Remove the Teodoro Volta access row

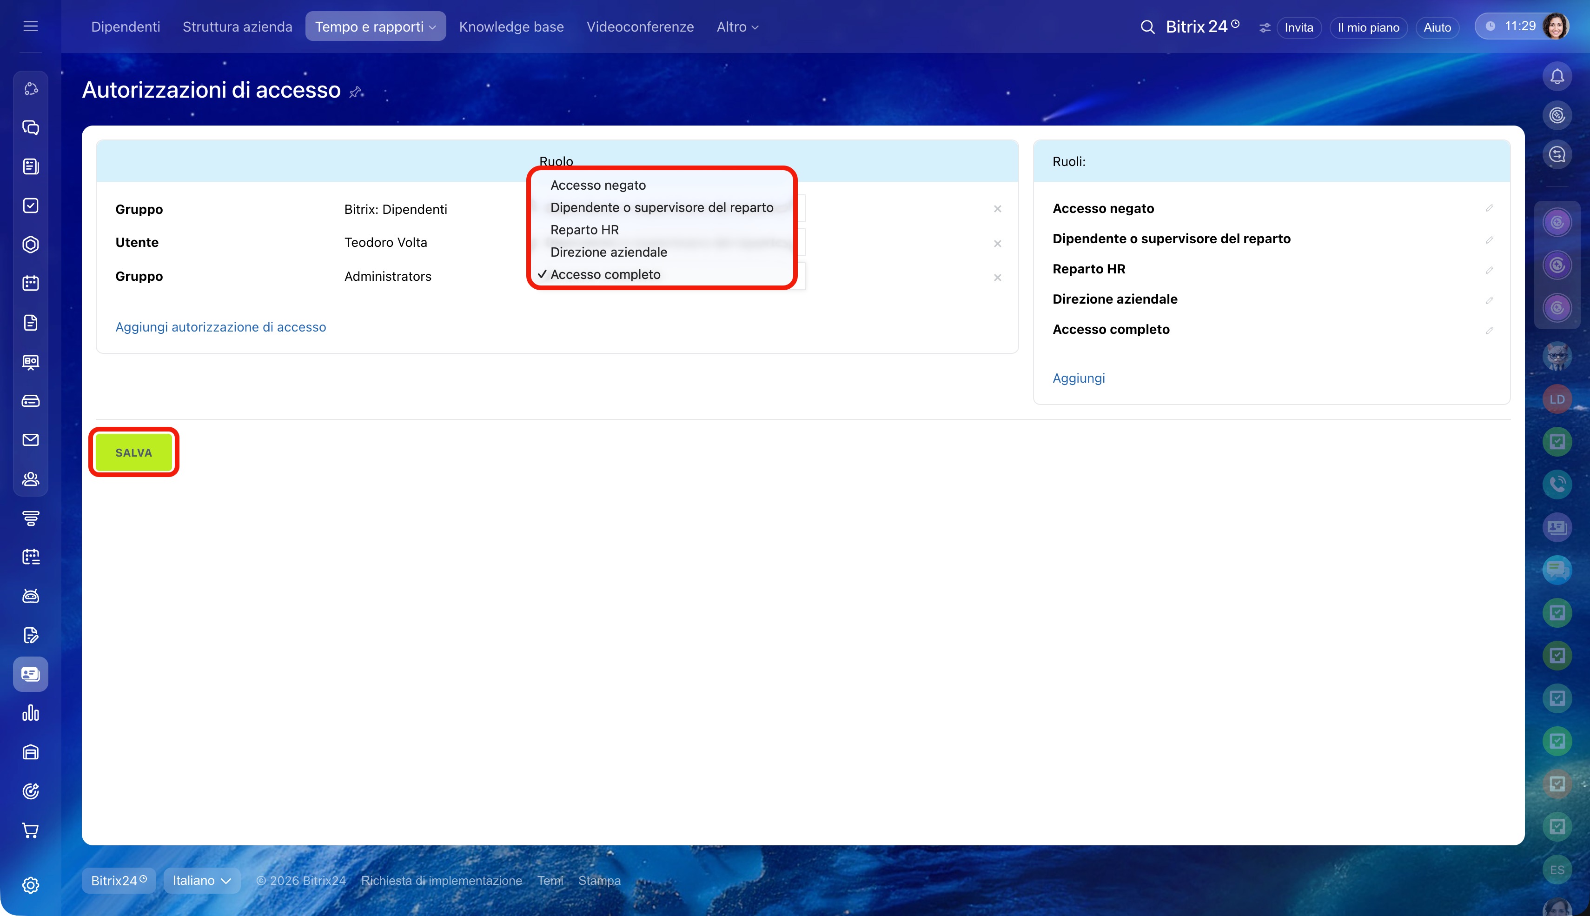(x=997, y=244)
